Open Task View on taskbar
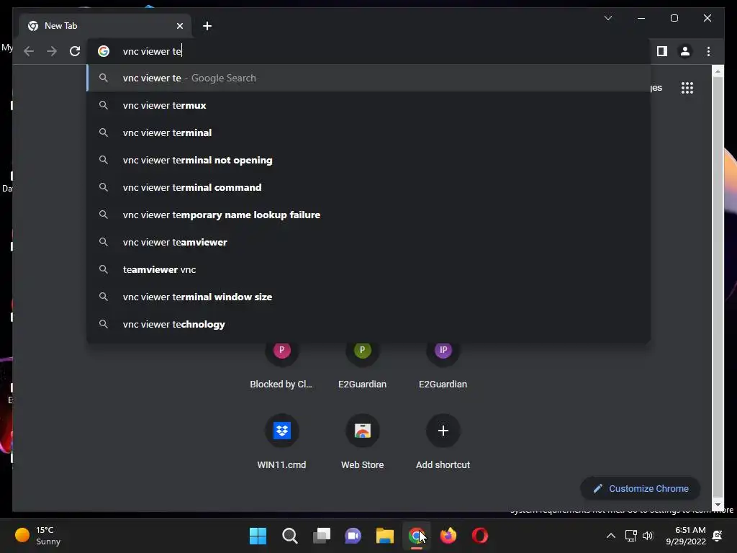 point(322,536)
